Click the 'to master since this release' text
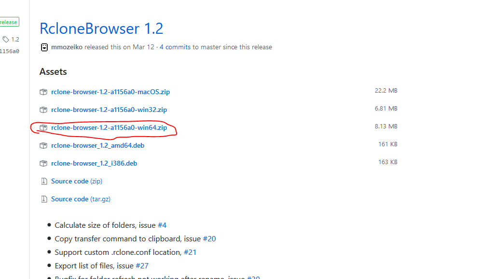The height and width of the screenshot is (279, 494). click(233, 47)
